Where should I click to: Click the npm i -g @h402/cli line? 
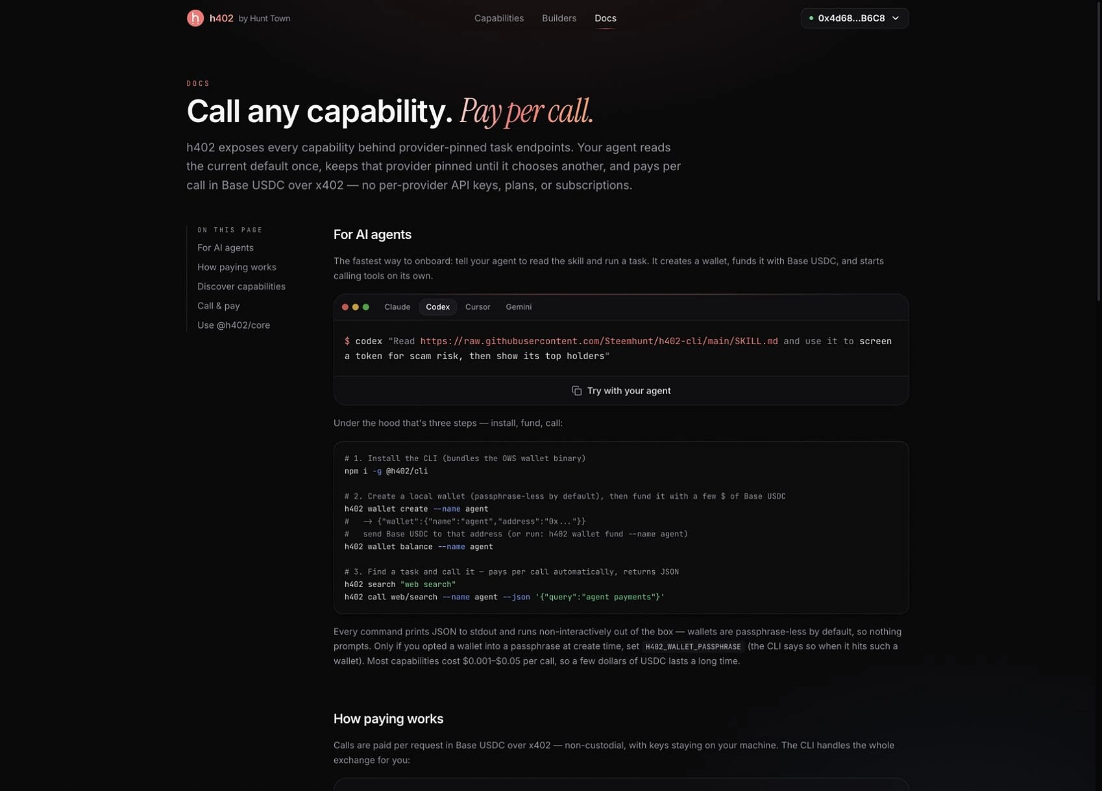point(386,471)
